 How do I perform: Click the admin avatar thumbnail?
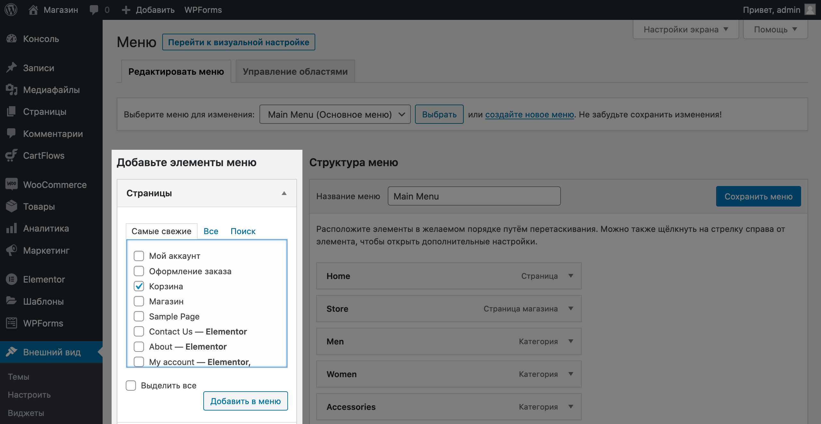810,10
